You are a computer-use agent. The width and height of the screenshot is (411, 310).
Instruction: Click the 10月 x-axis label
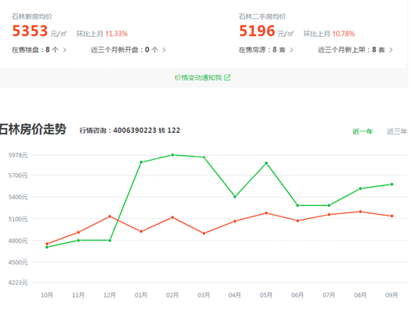coord(47,295)
